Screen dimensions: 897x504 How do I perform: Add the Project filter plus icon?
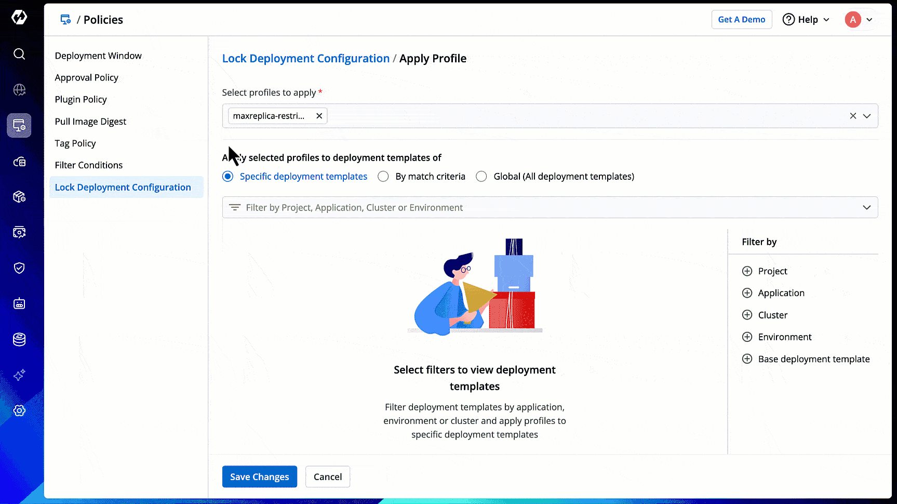click(x=747, y=271)
